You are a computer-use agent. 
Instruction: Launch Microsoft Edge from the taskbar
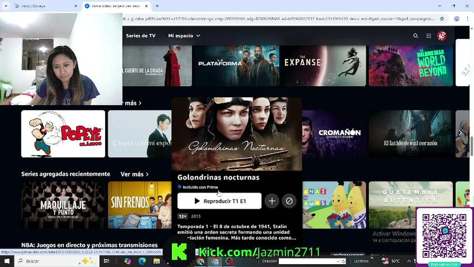point(142,261)
